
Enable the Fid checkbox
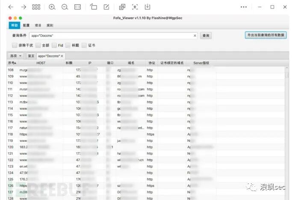[x=54, y=45]
